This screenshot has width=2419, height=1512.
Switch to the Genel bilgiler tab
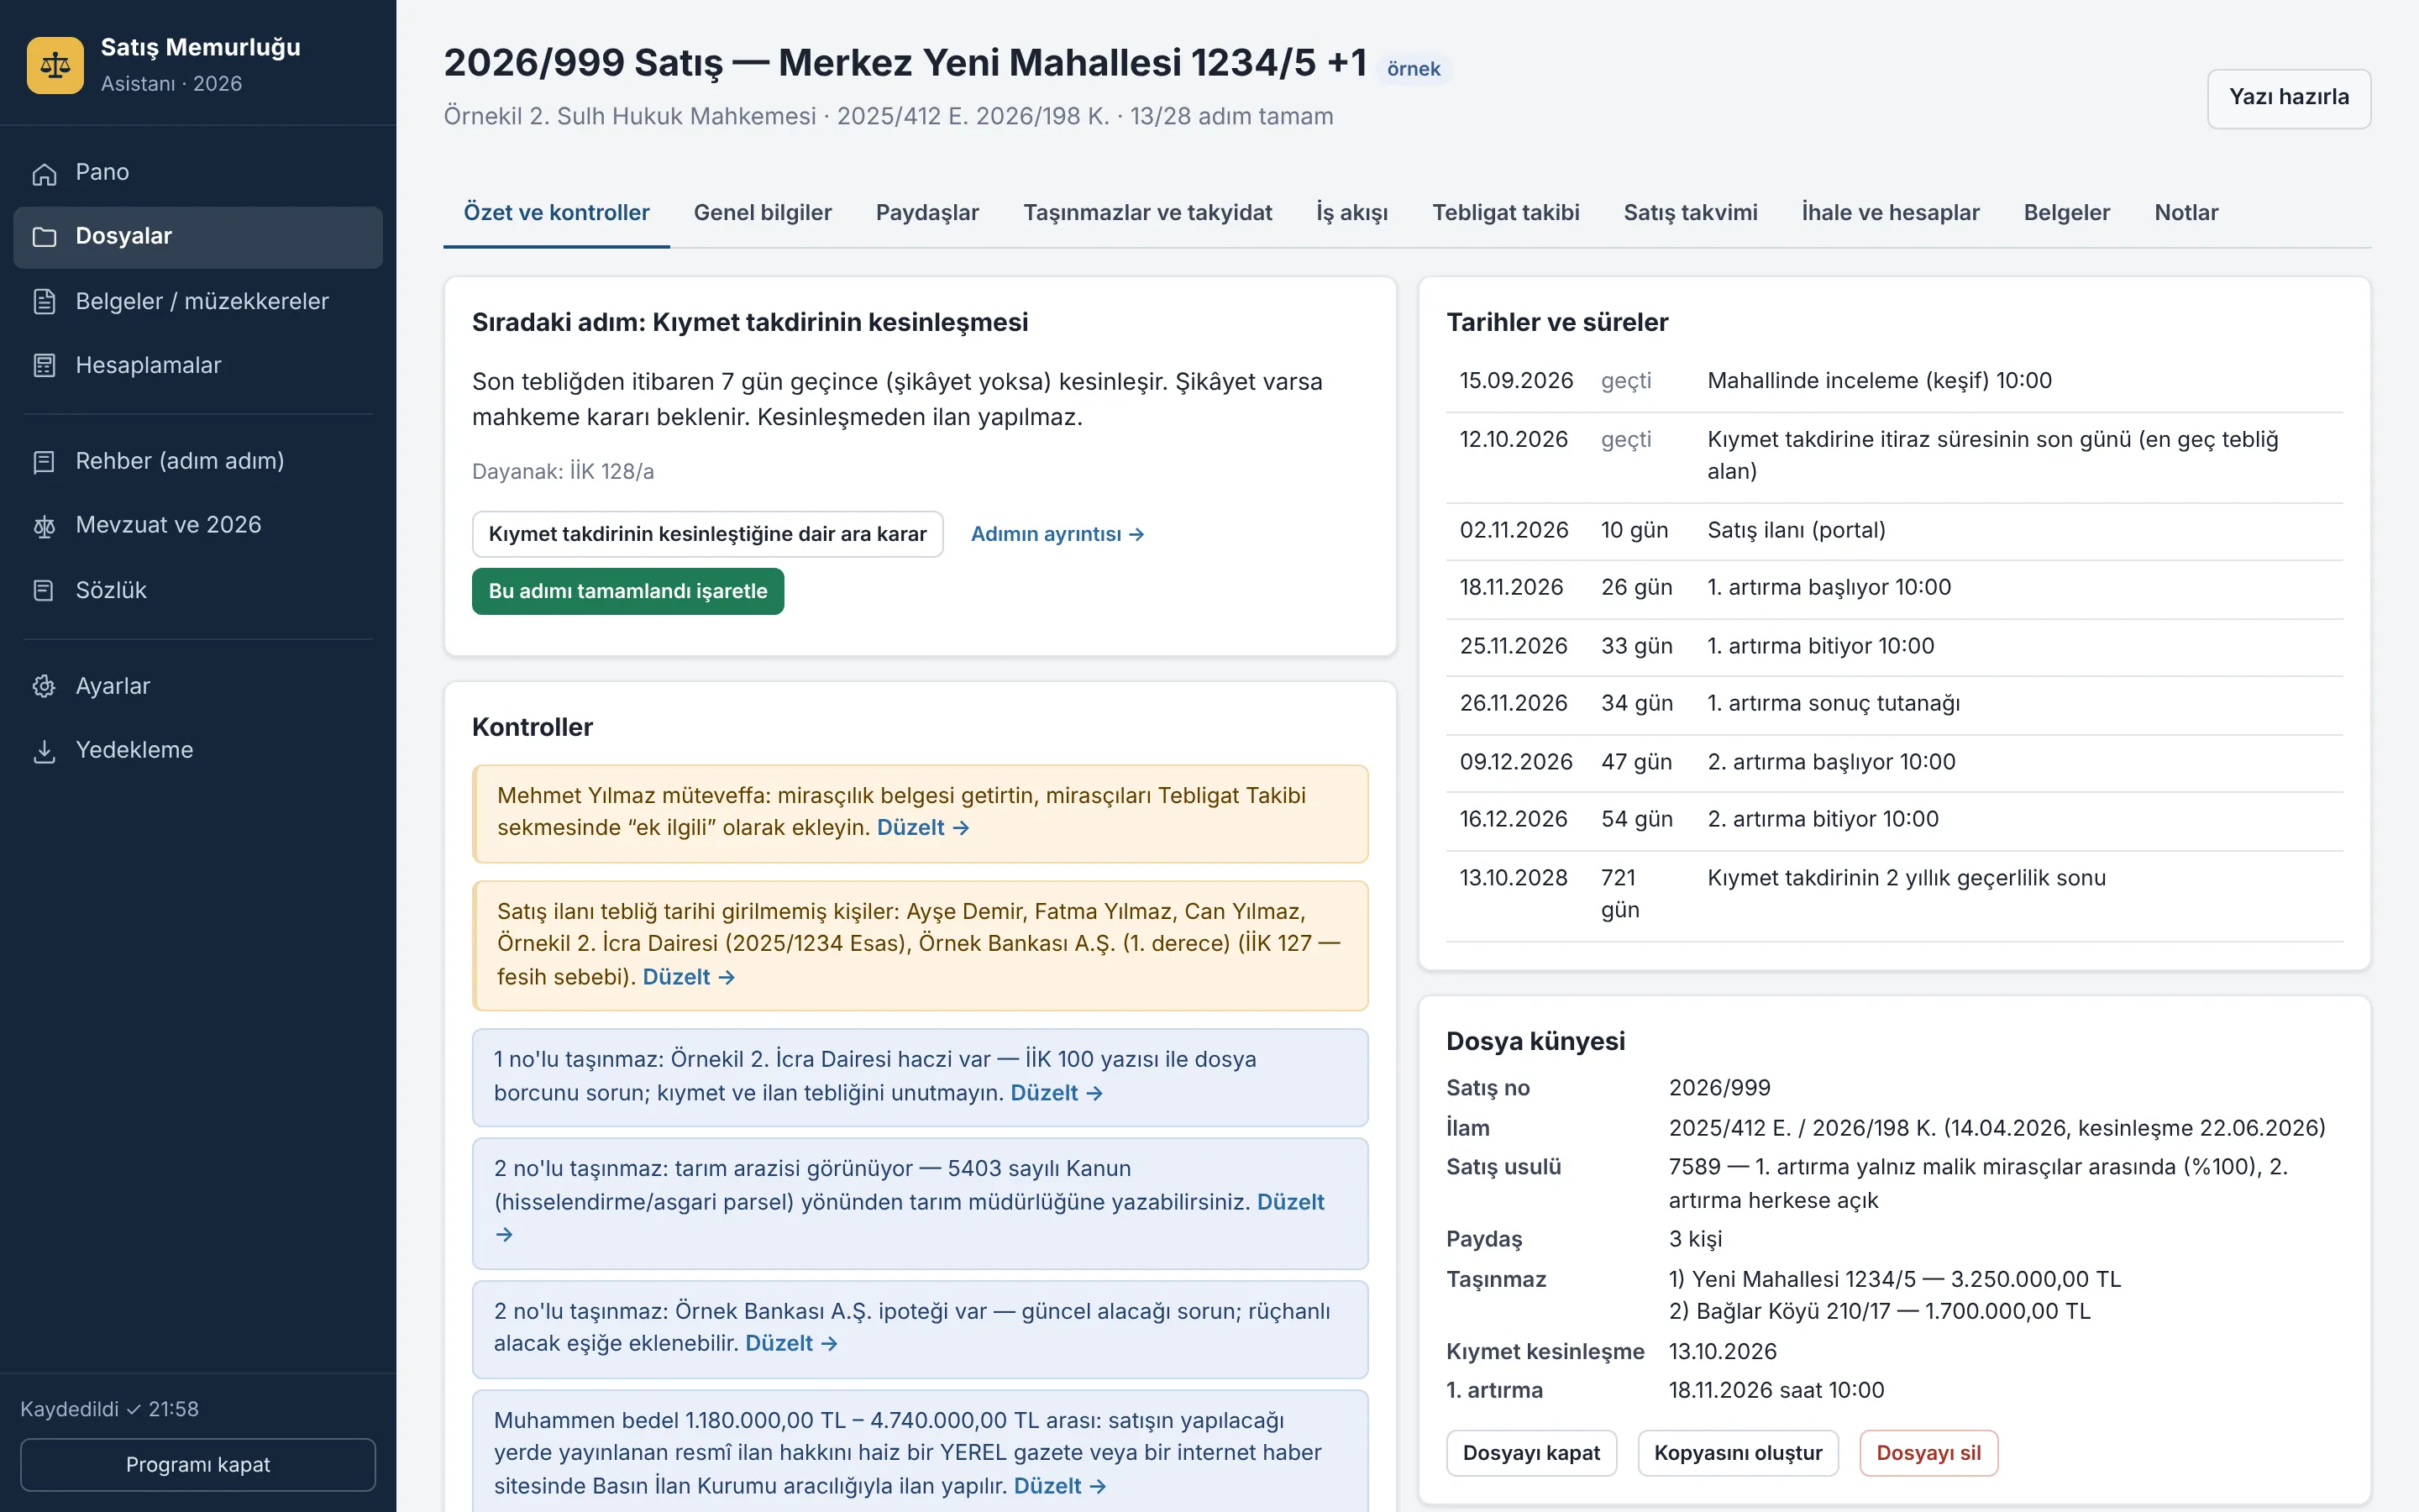tap(763, 212)
